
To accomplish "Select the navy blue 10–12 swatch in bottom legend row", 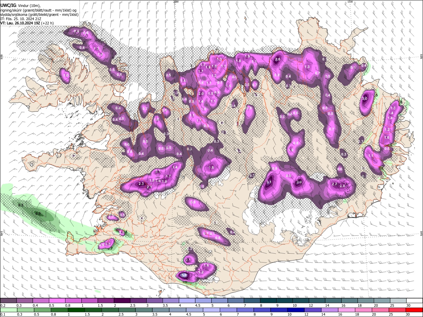I will (296, 310).
